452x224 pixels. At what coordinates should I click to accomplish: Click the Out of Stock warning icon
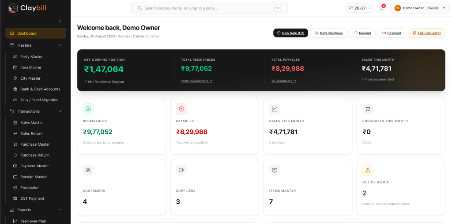click(x=368, y=170)
